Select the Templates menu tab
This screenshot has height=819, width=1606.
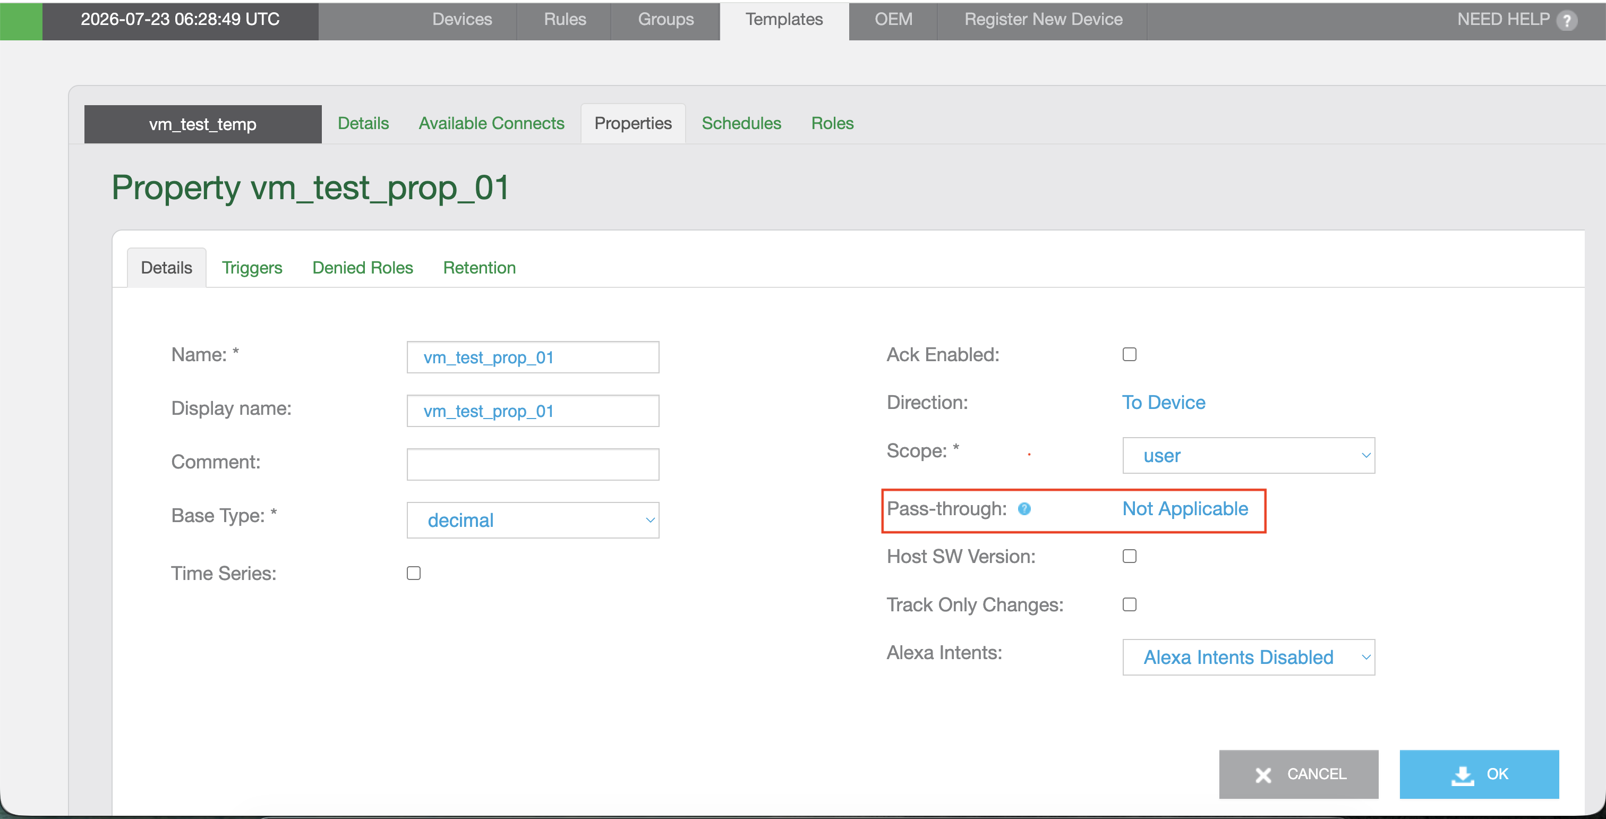(x=784, y=20)
